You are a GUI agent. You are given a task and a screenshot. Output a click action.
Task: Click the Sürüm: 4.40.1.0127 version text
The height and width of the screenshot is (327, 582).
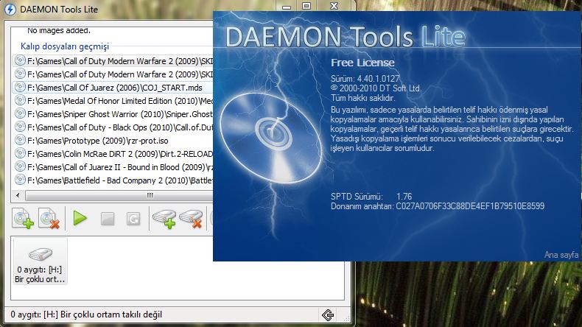pyautogui.click(x=365, y=79)
